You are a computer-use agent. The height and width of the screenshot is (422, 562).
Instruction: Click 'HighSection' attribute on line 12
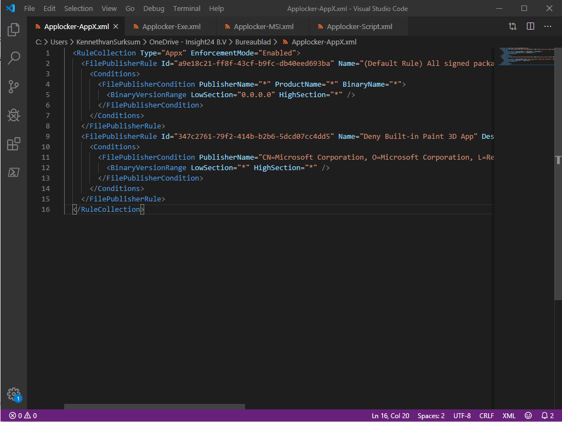point(277,167)
